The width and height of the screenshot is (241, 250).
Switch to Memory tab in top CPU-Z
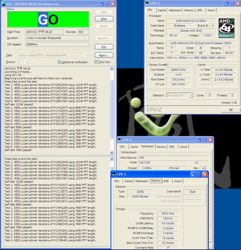pyautogui.click(x=189, y=11)
